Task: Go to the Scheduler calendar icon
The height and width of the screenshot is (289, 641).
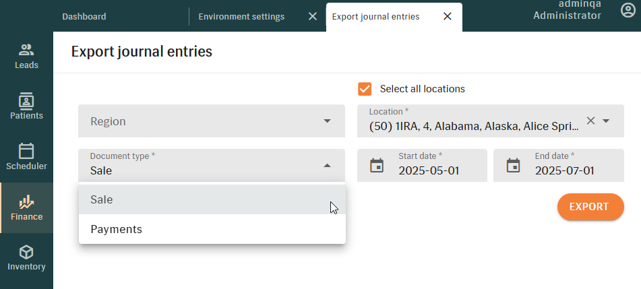Action: (x=26, y=152)
